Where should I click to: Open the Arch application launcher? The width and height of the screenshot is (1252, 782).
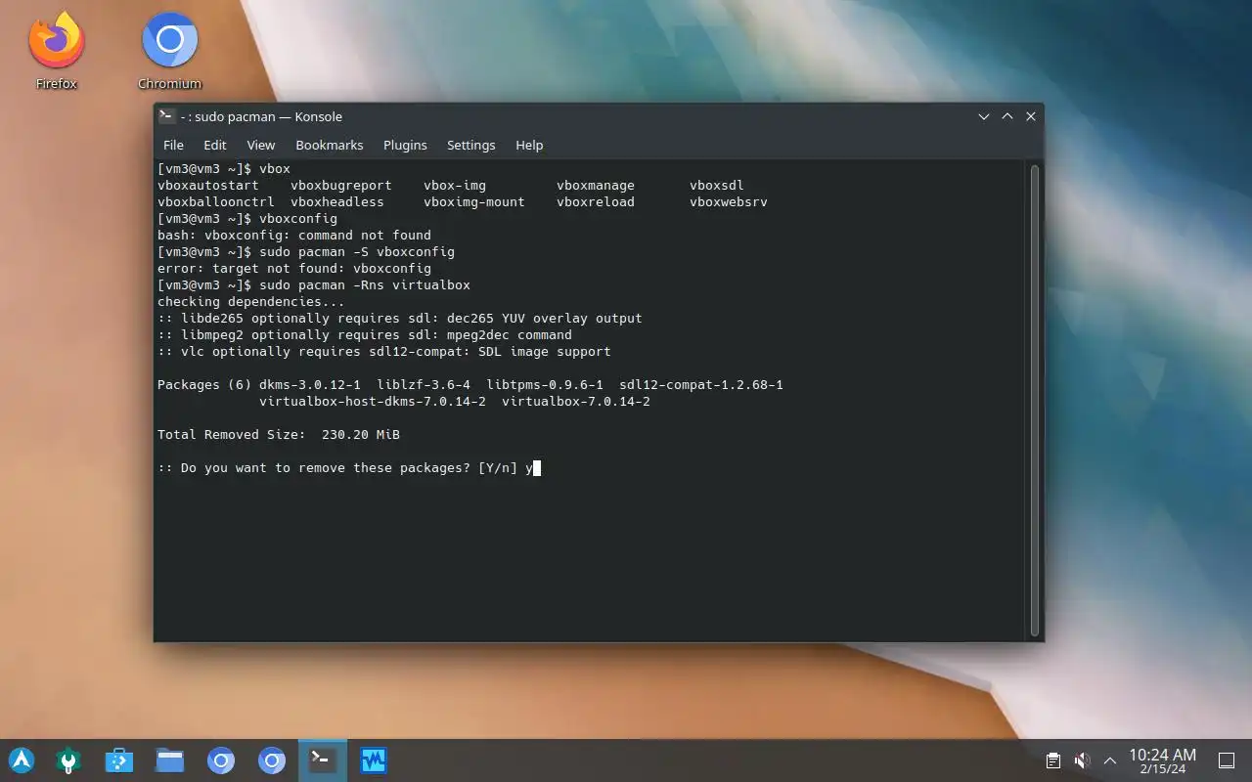[22, 760]
